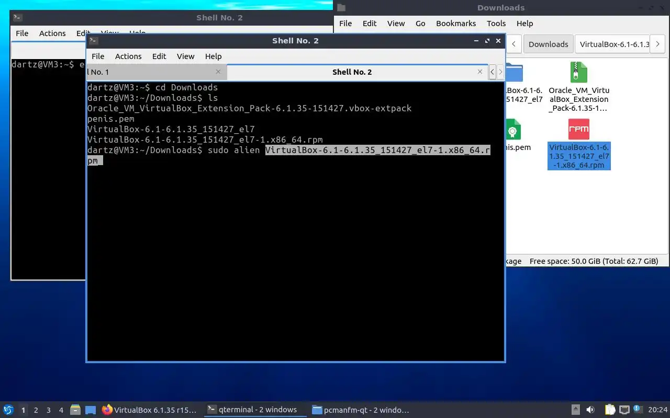This screenshot has height=418, width=670.
Task: Click the path bar scroll-left chevron
Action: (514, 44)
